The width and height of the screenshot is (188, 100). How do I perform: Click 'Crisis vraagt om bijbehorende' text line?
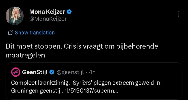111,47
